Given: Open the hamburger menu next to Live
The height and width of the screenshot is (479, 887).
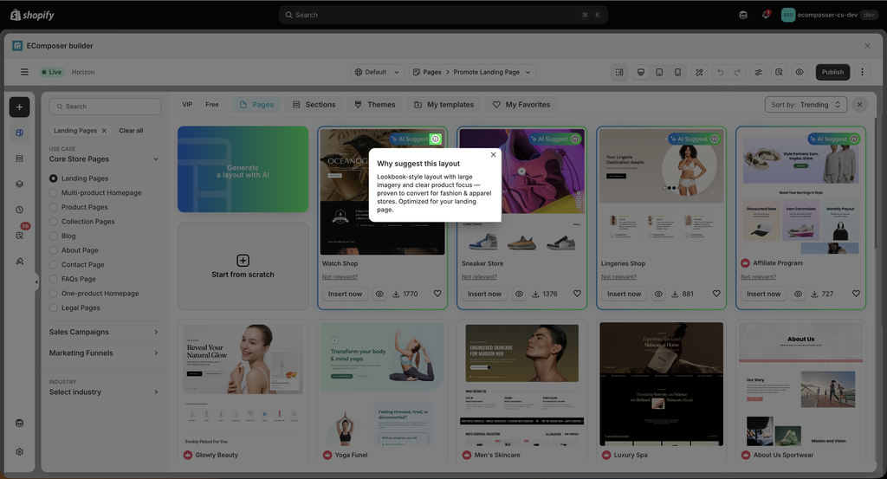Looking at the screenshot, I should (24, 72).
